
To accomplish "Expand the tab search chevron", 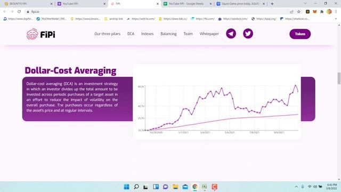I will (305, 4).
